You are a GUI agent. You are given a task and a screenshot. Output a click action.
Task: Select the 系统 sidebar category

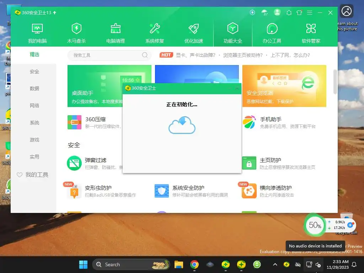pos(34,123)
